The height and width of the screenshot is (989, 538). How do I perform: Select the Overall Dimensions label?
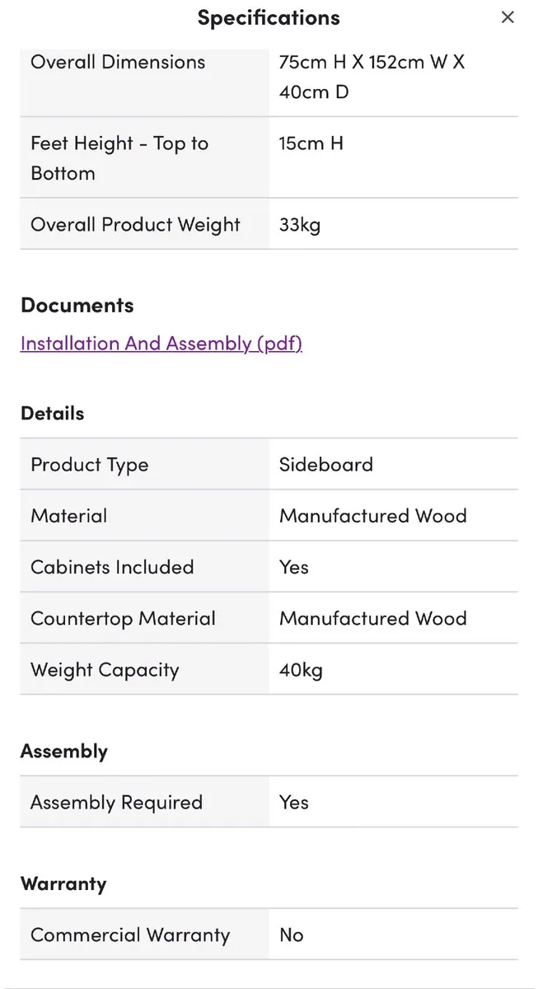(x=118, y=62)
